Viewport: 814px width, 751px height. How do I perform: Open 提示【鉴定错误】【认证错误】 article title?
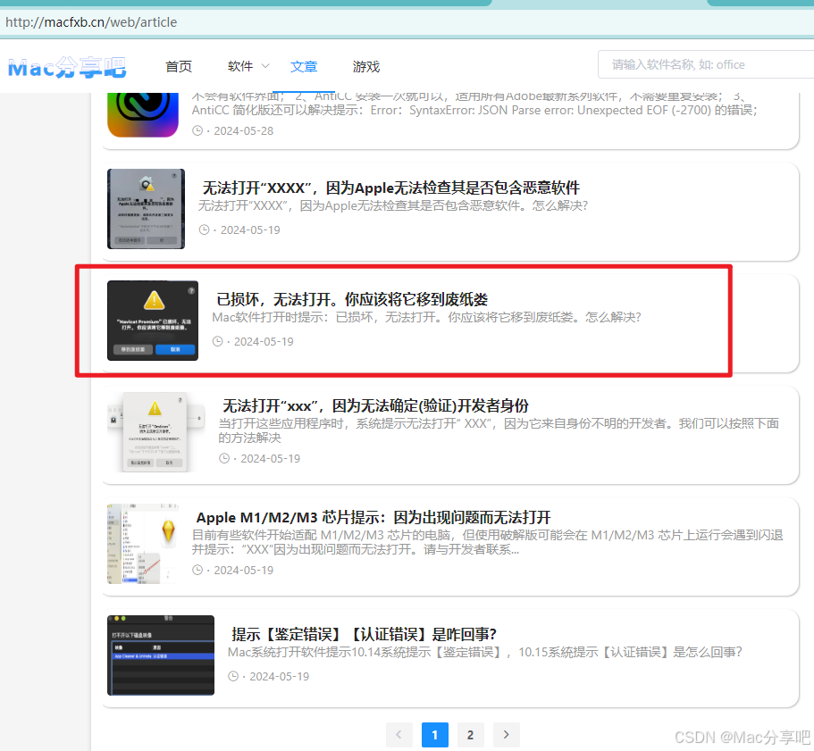coord(364,634)
